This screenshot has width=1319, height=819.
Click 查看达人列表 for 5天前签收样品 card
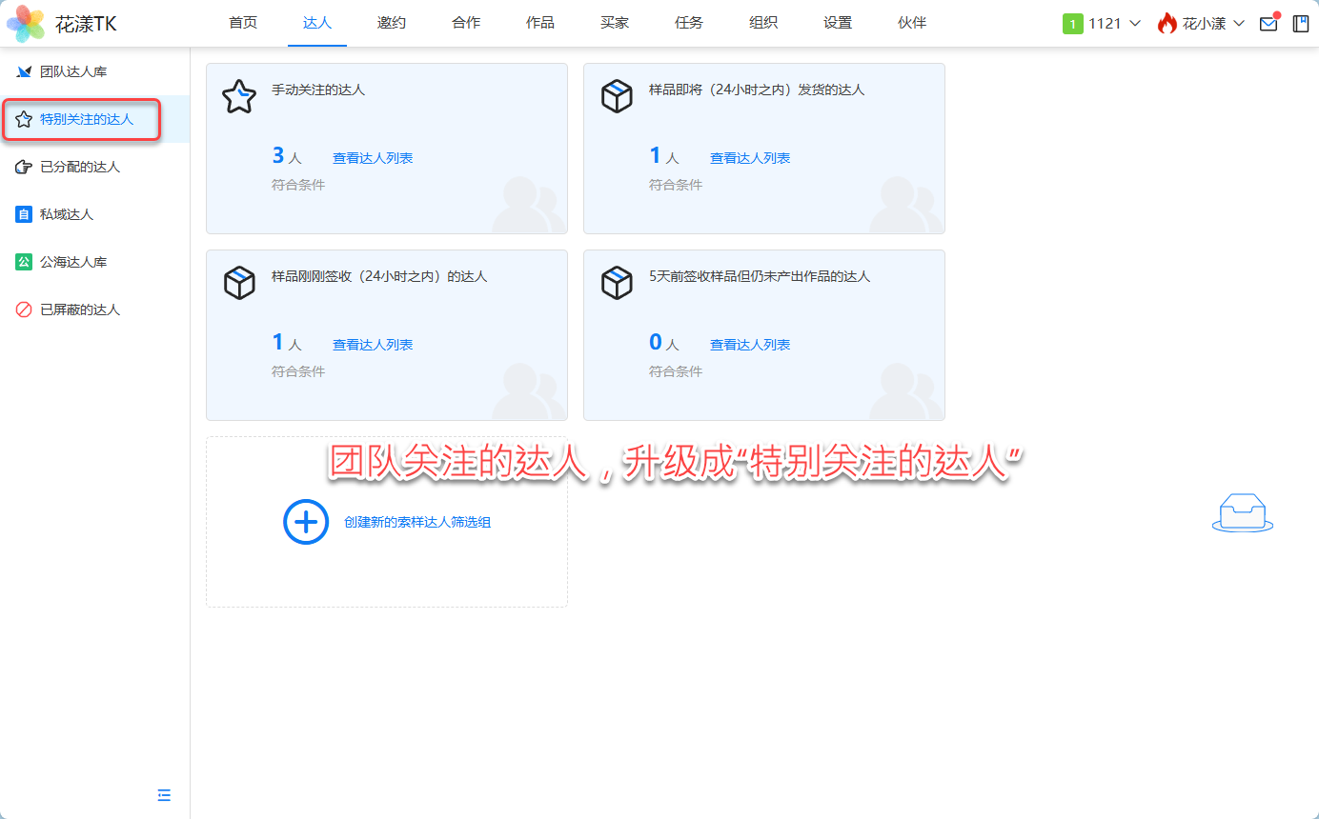pos(750,345)
